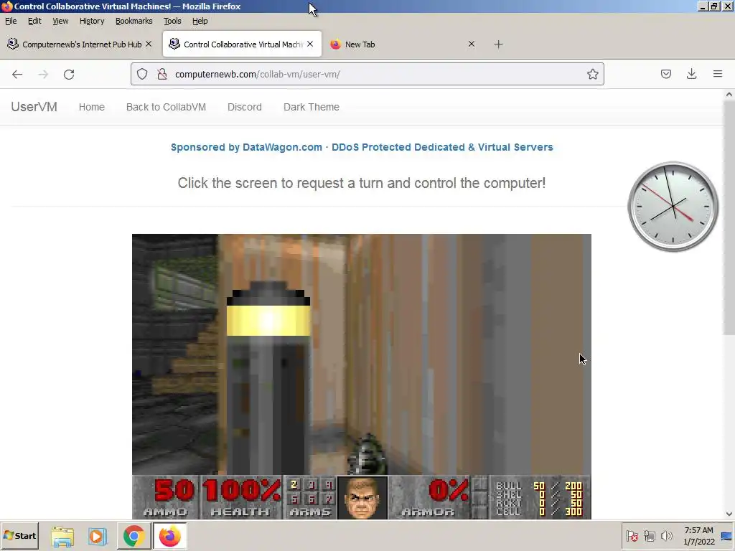Open Windows Explorer from the taskbar
The width and height of the screenshot is (735, 551).
62,536
